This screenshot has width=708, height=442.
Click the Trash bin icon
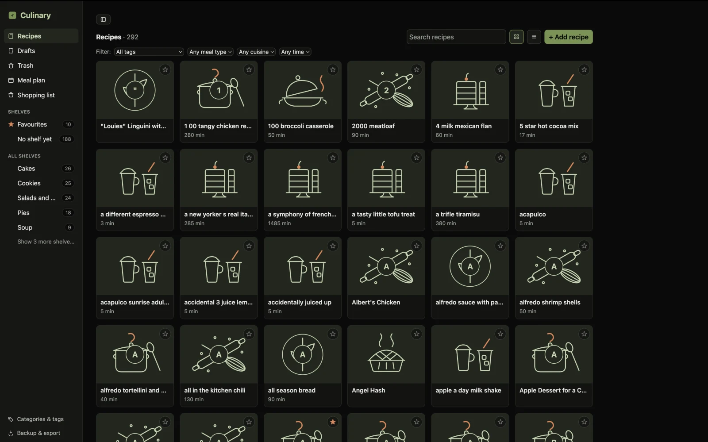coord(11,65)
